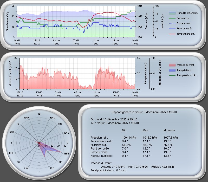Click the Rapport généré title text

(144, 112)
